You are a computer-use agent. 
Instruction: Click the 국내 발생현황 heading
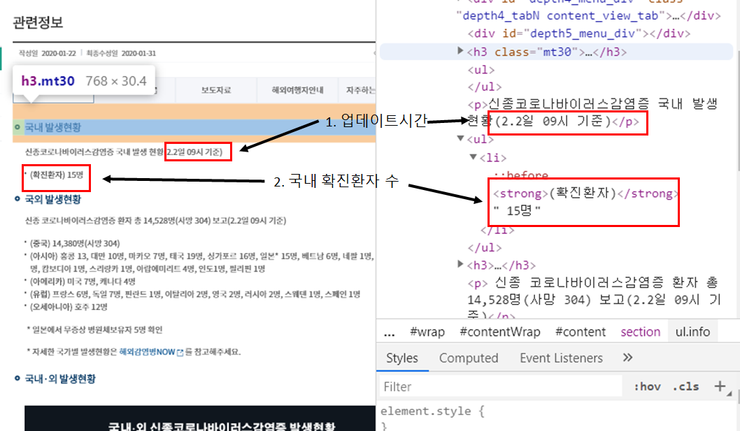53,127
